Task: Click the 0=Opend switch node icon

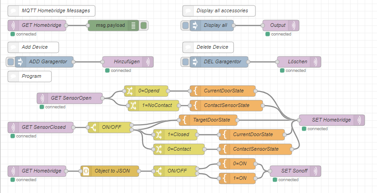Action: [129, 91]
